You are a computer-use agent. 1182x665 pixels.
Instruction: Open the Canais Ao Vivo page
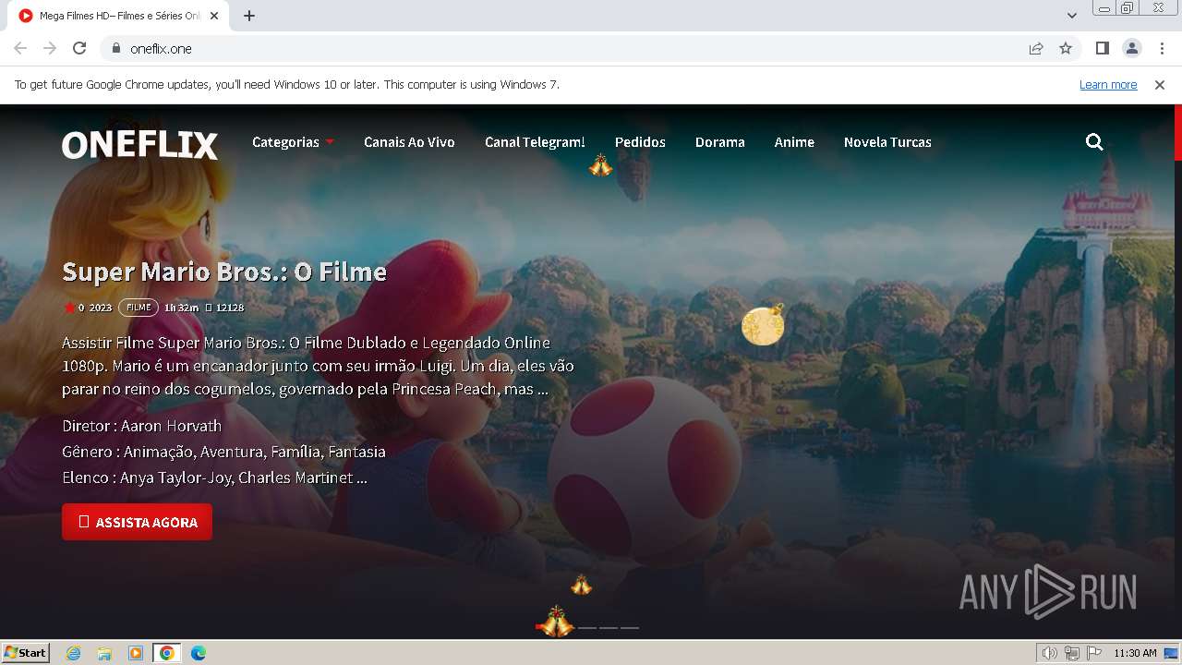point(409,142)
